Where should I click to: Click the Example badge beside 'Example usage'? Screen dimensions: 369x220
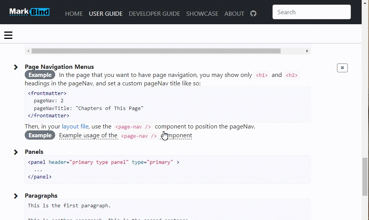coord(40,135)
